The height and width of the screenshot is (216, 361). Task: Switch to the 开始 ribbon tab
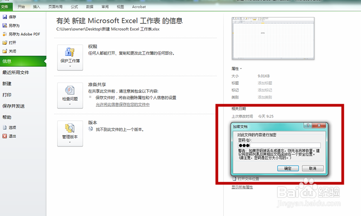pyautogui.click(x=21, y=7)
